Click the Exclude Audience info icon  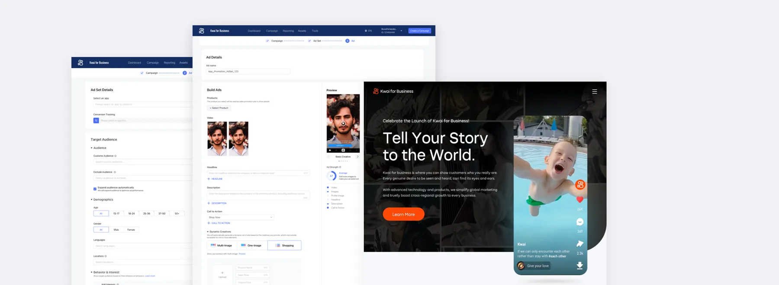[115, 172]
